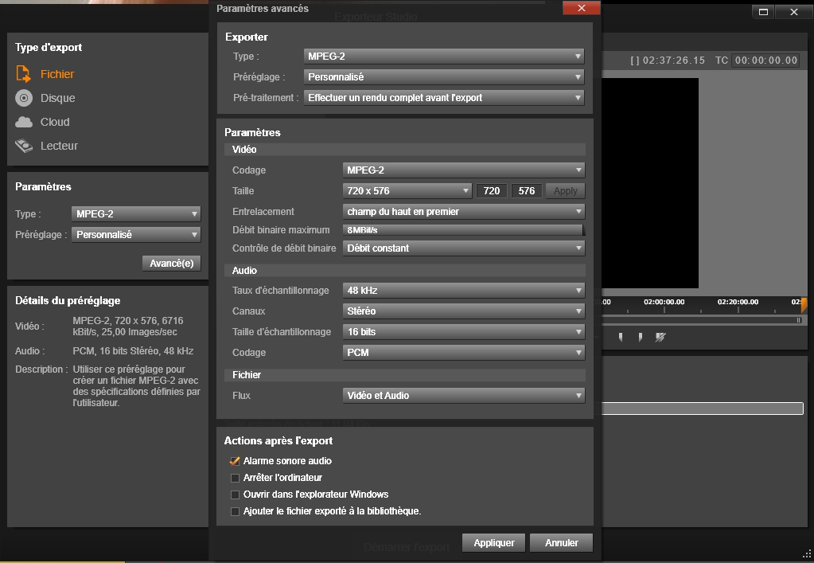
Task: Open the Flux Vidéo et Audio dropdown
Action: tap(464, 395)
